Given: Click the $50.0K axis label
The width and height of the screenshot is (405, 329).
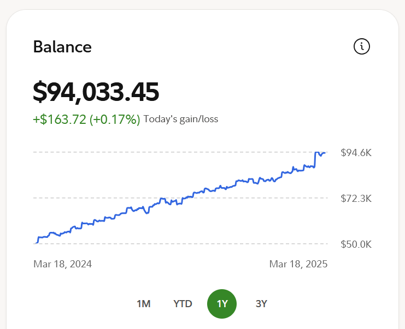Looking at the screenshot, I should point(356,244).
